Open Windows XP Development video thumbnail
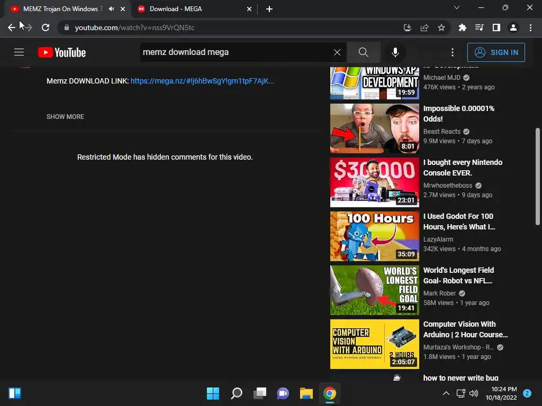This screenshot has width=542, height=406. (374, 83)
